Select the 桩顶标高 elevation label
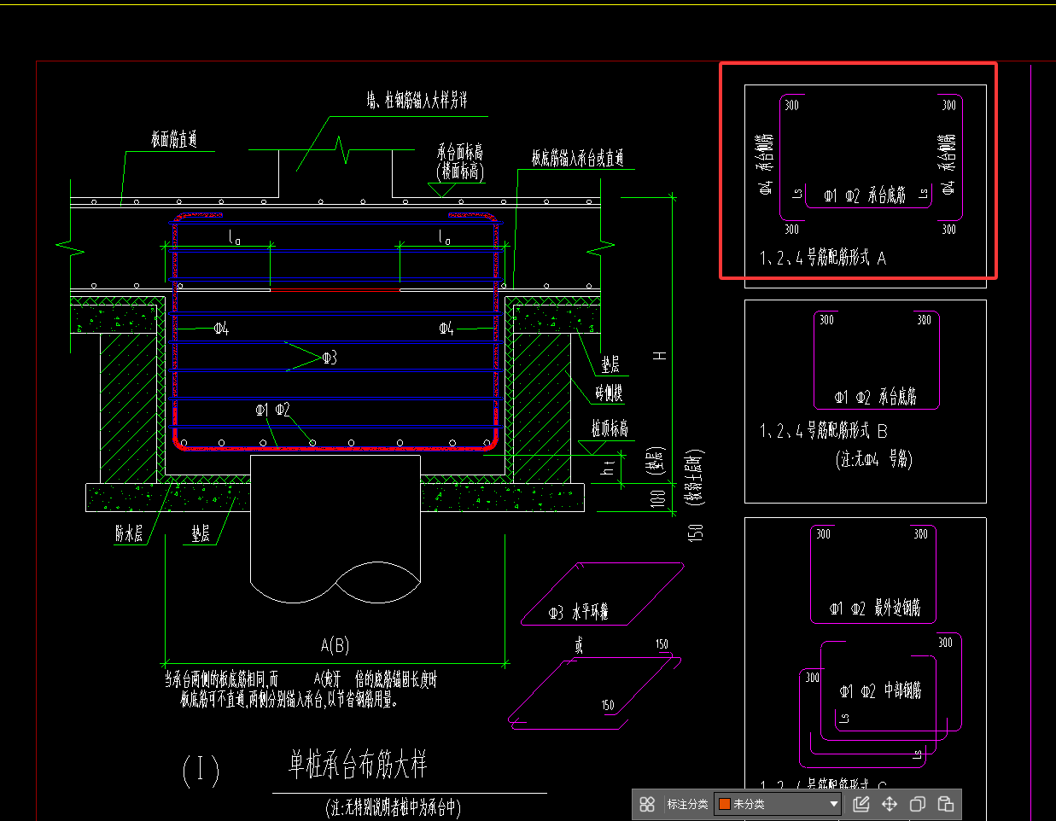This screenshot has height=821, width=1056. pos(610,428)
